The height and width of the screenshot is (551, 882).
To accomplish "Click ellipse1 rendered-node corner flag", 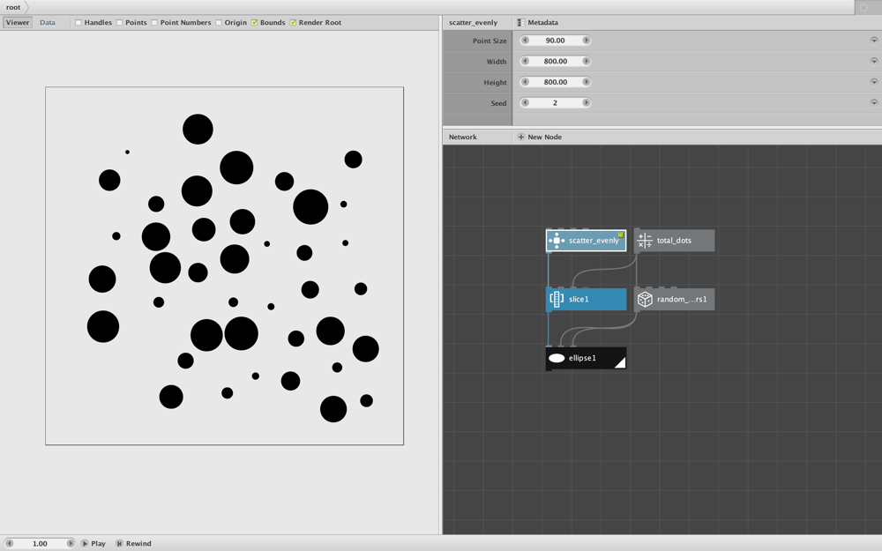I will (620, 363).
